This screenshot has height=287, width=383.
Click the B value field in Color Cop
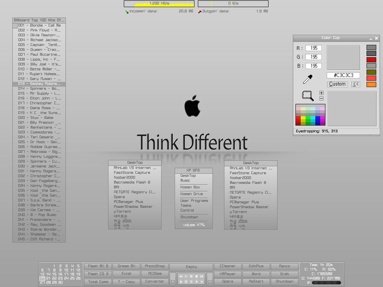(x=314, y=66)
